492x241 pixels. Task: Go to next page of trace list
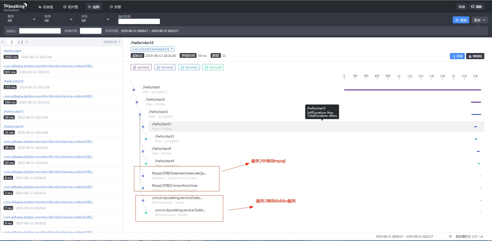click(x=27, y=42)
